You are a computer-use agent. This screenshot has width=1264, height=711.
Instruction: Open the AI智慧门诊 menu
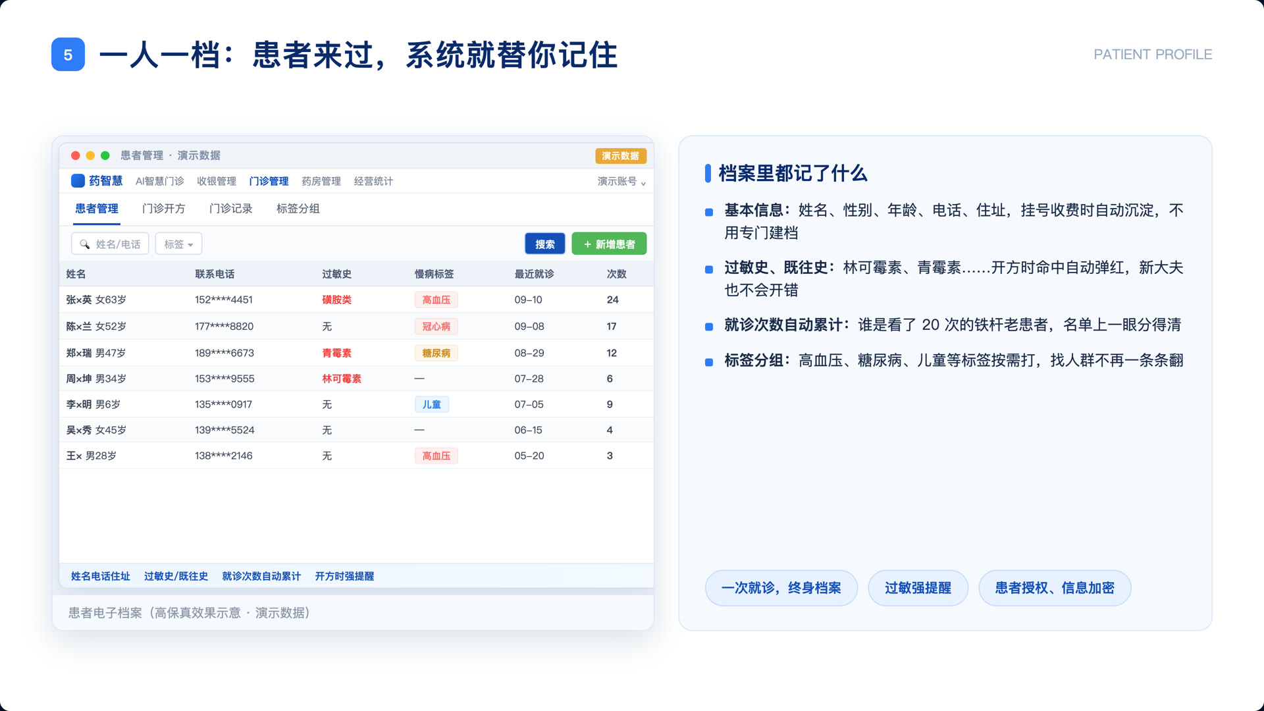159,181
